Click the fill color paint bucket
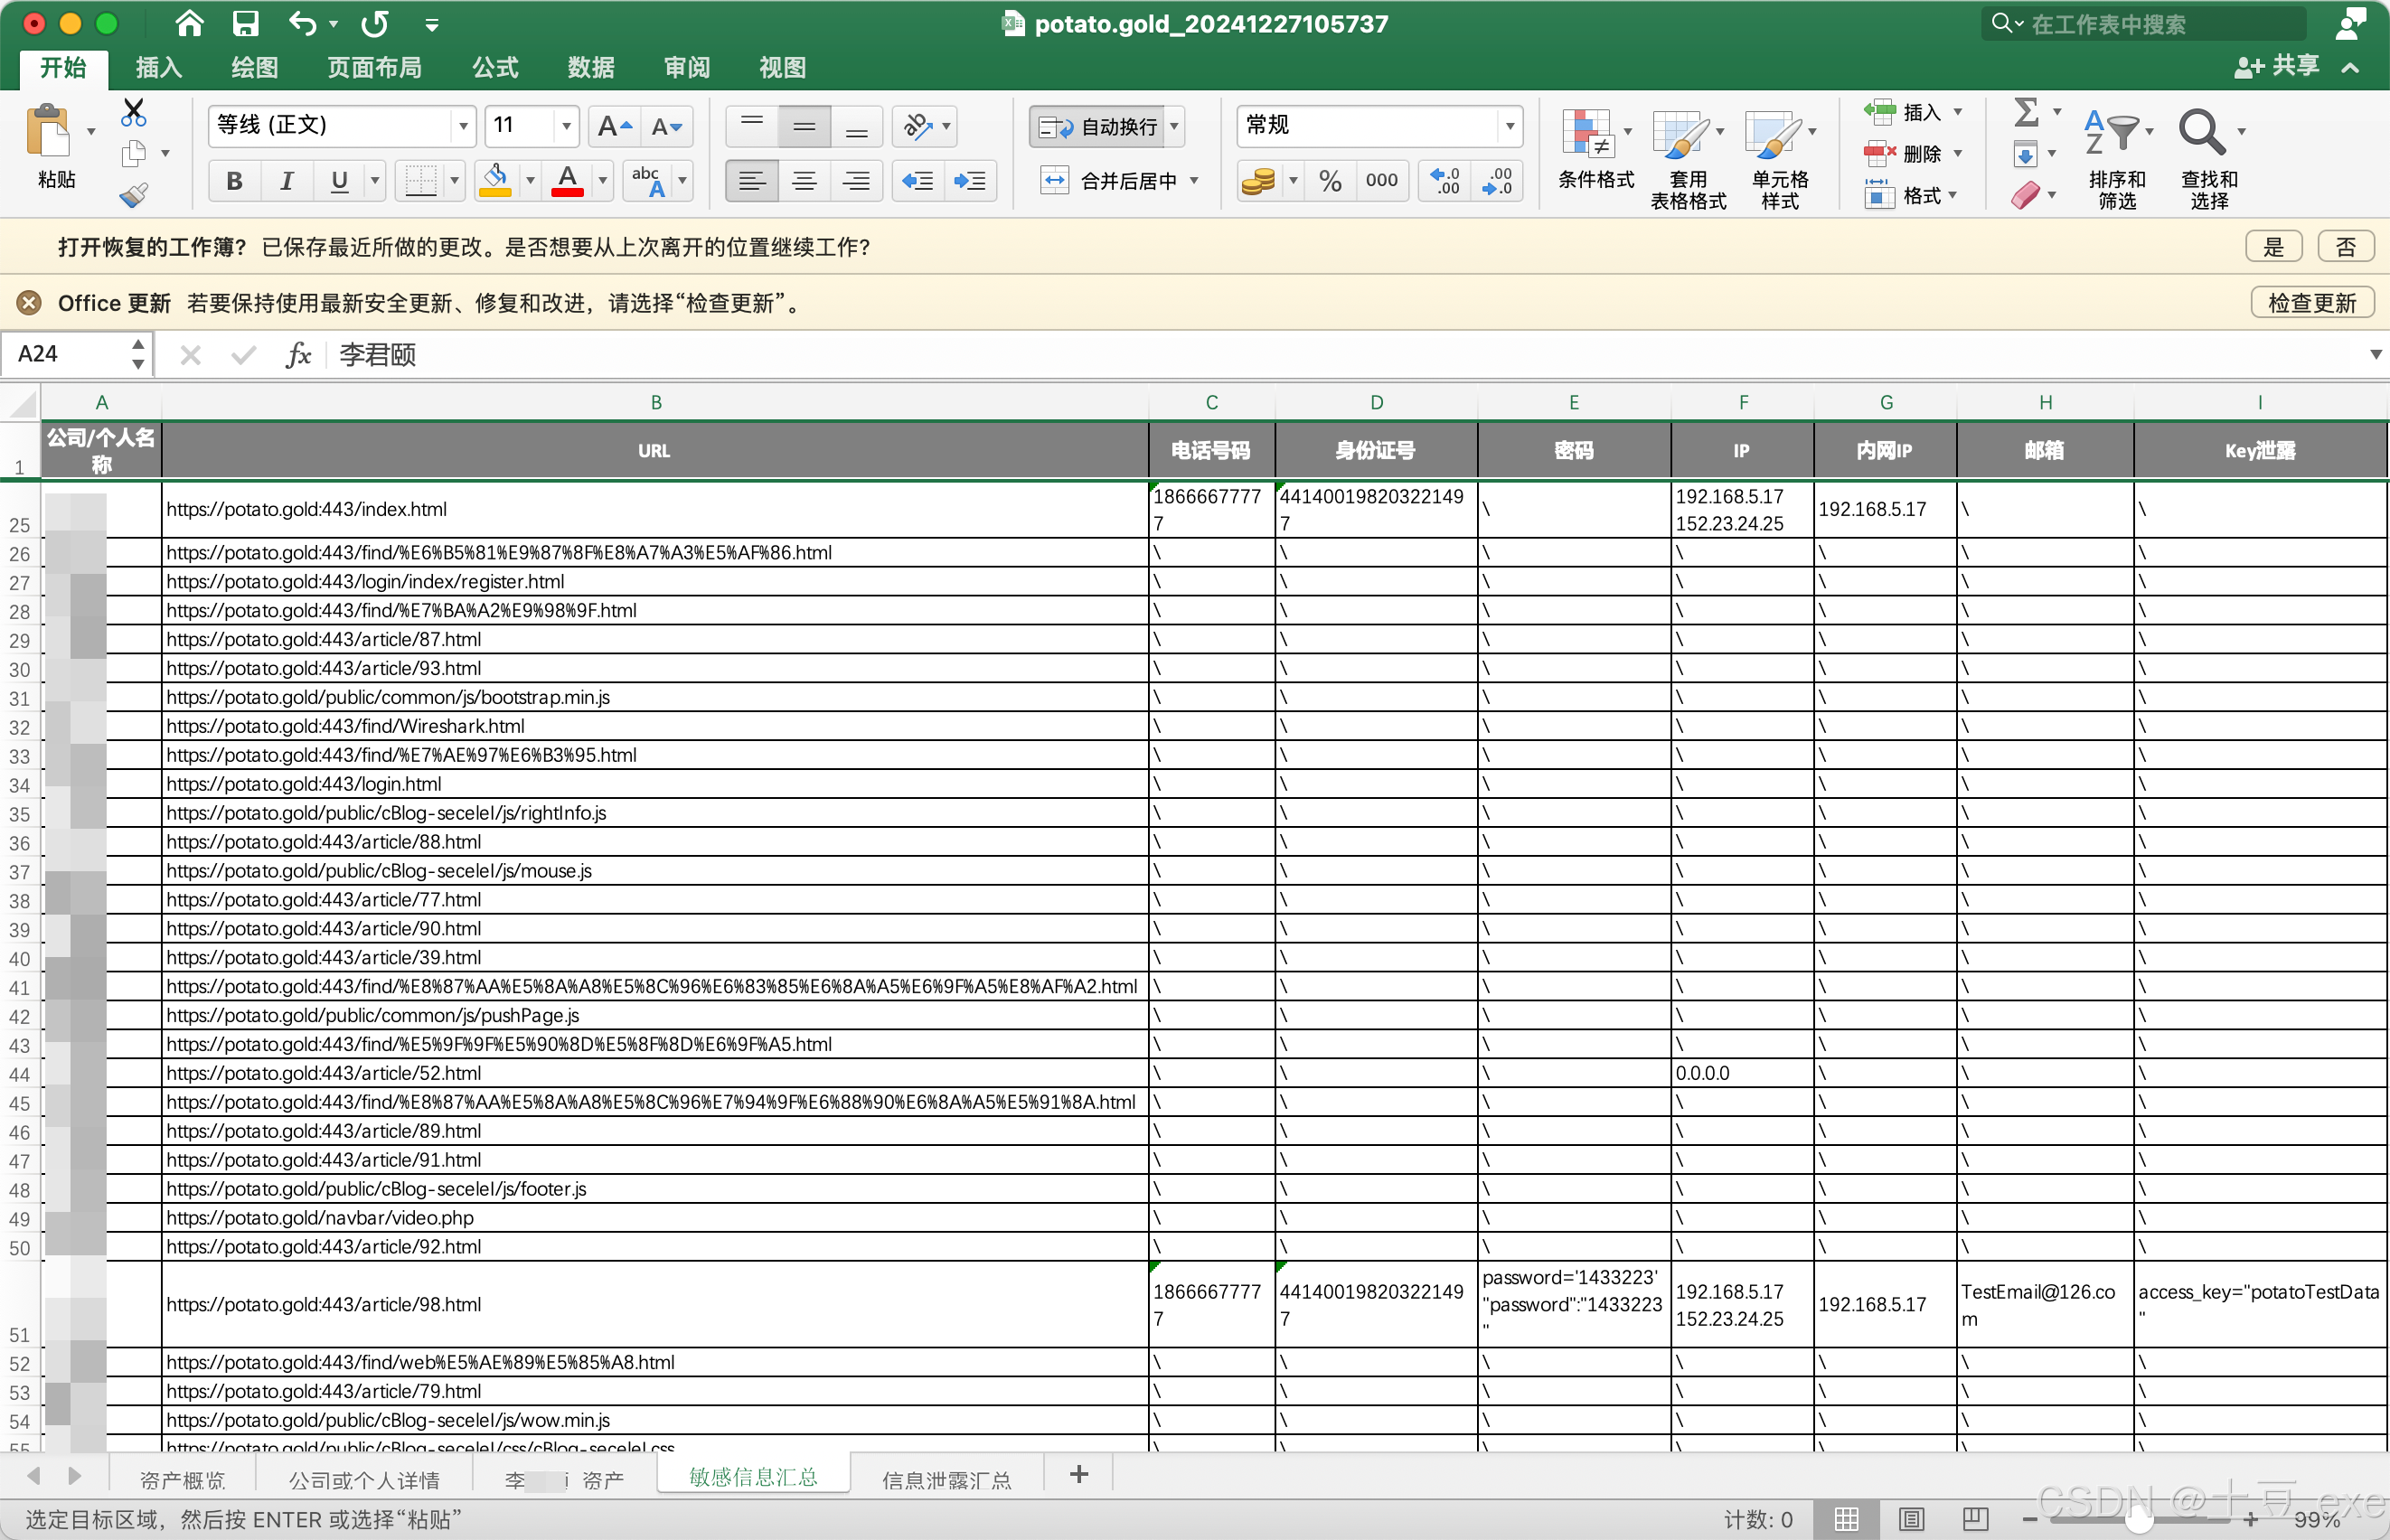Viewport: 2390px width, 1540px height. pos(495,181)
